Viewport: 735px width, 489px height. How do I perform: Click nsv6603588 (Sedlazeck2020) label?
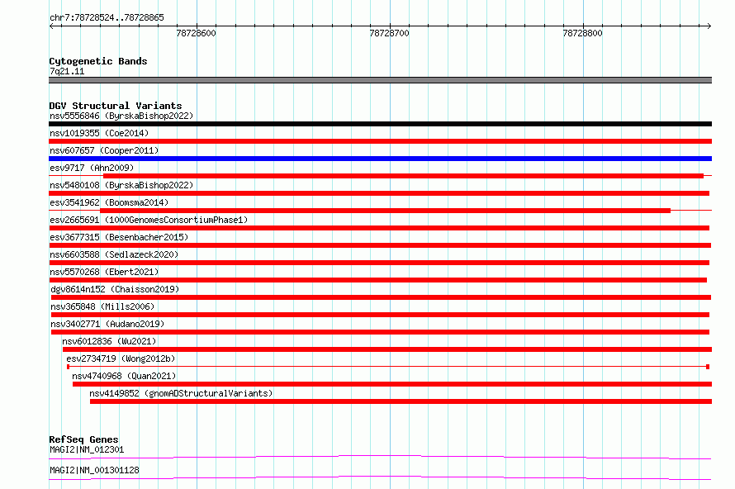tap(114, 254)
